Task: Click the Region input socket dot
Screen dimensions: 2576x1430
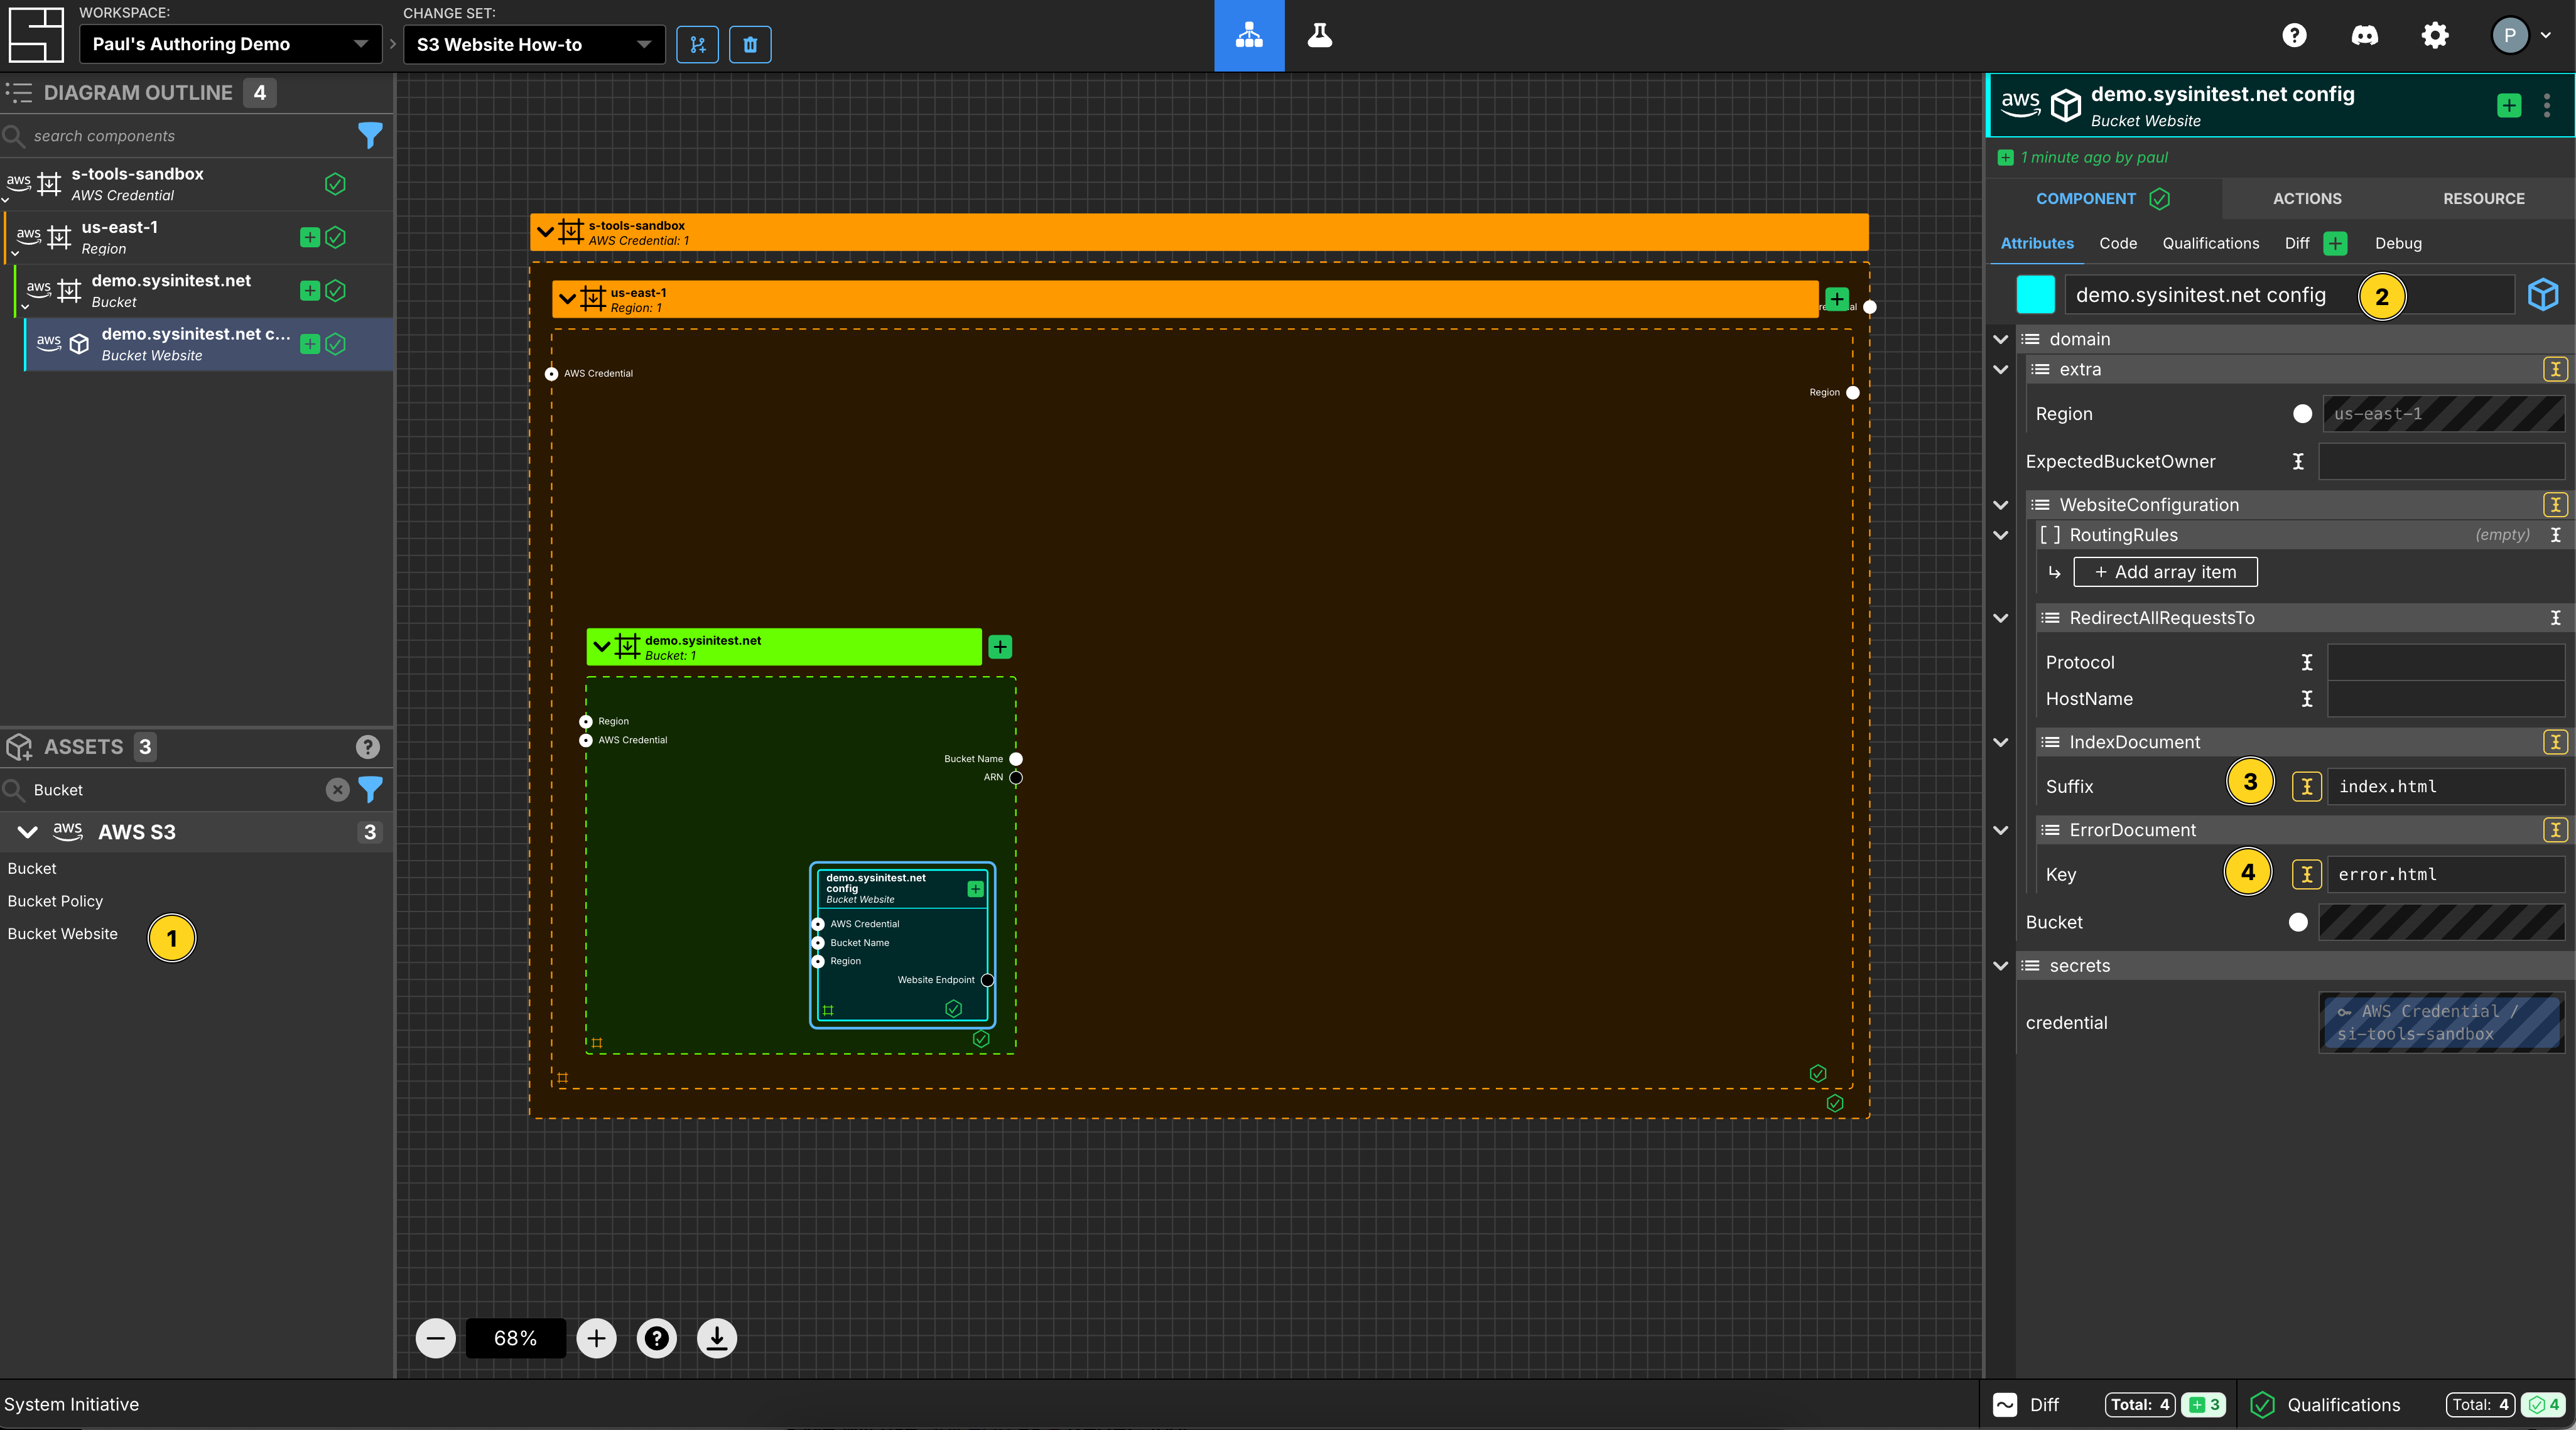Action: [2302, 414]
